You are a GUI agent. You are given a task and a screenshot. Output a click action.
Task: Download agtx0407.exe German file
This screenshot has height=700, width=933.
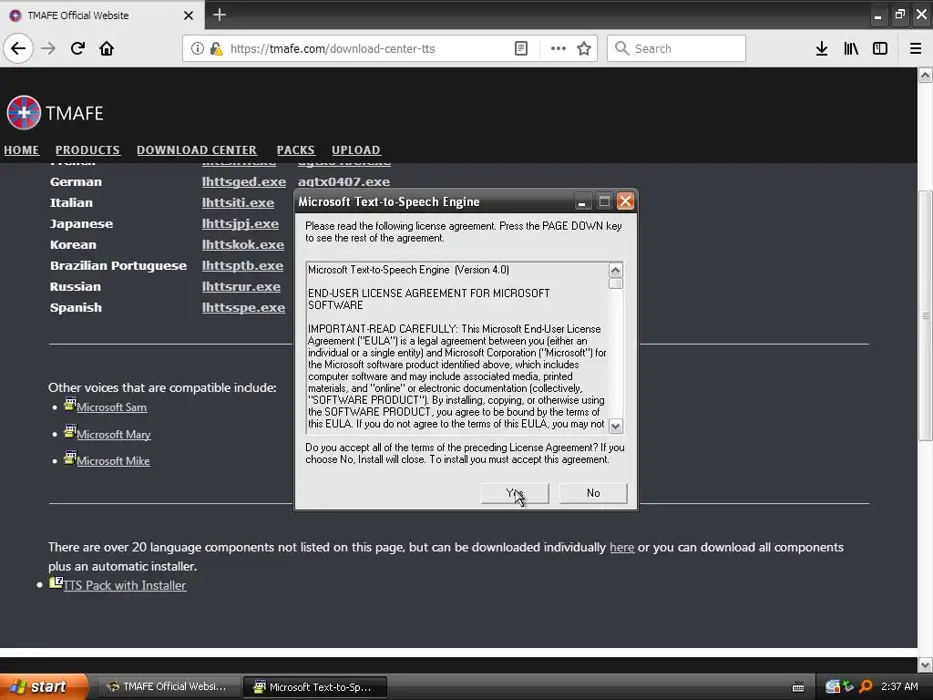coord(343,181)
